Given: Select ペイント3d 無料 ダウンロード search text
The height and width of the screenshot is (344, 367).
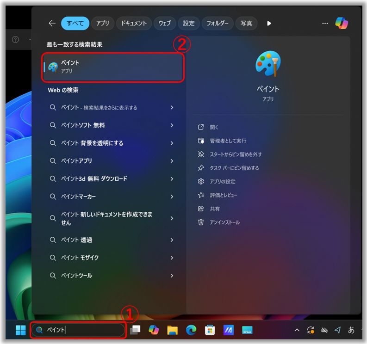Looking at the screenshot, I should [94, 179].
